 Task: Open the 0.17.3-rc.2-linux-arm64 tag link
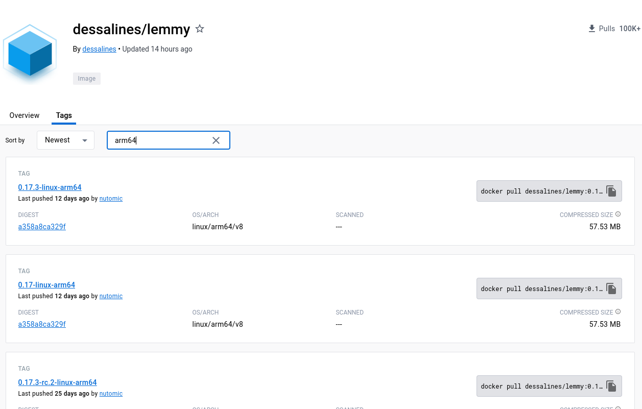pyautogui.click(x=57, y=382)
